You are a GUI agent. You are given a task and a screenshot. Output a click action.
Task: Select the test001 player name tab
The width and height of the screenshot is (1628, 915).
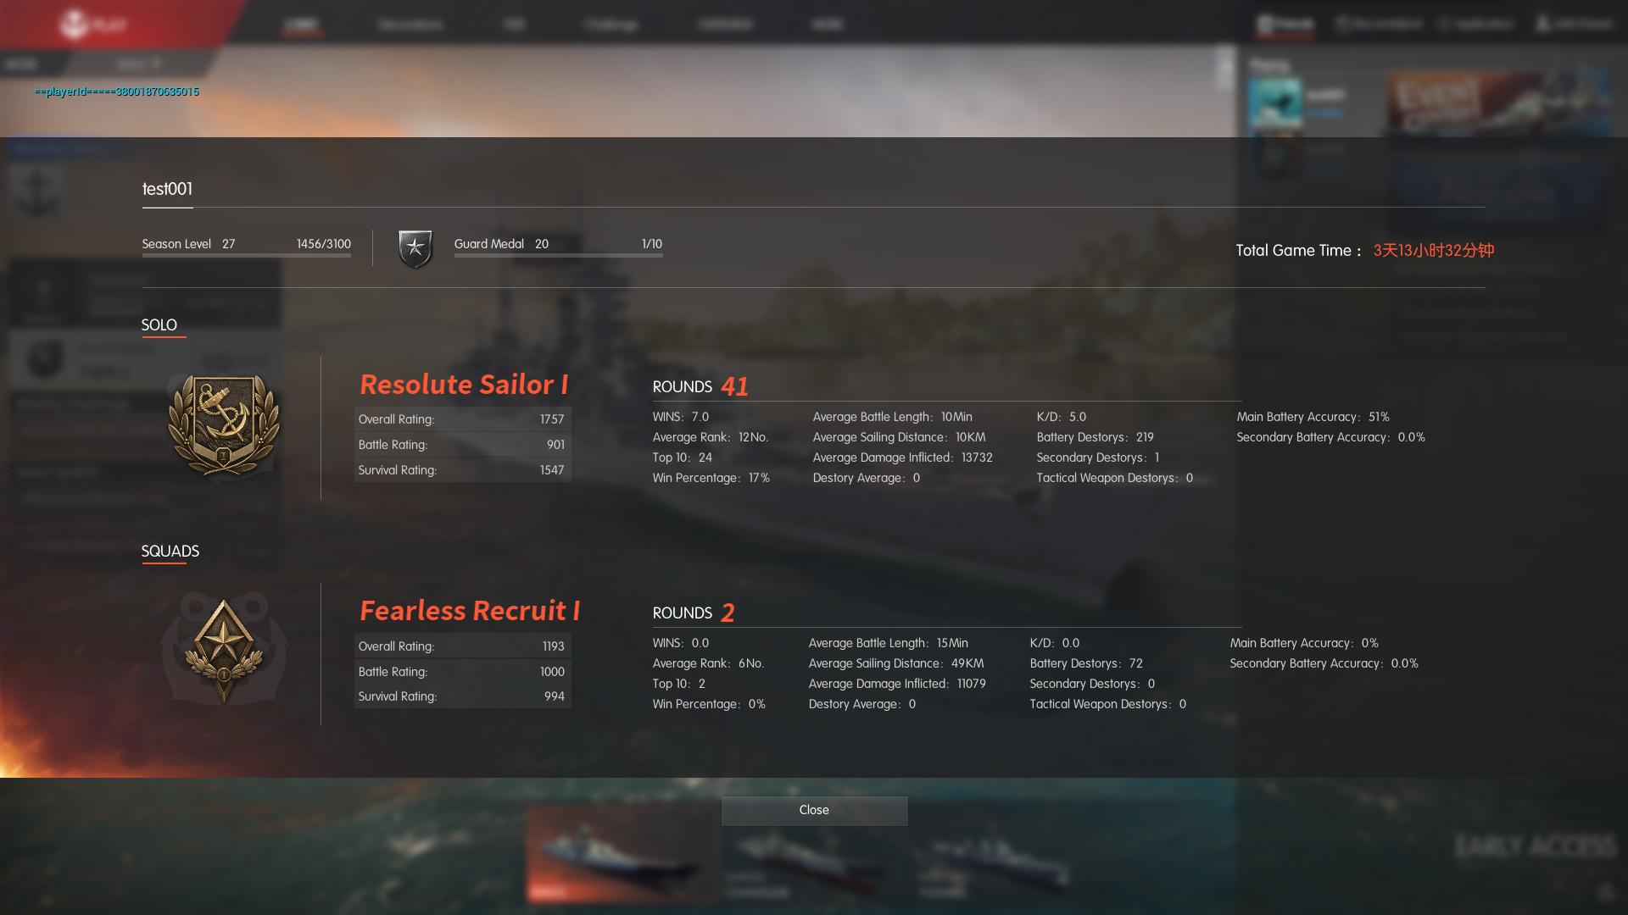[x=167, y=190]
